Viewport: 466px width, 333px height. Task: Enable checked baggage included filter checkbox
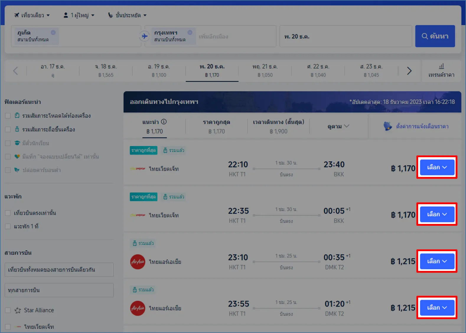click(x=8, y=116)
